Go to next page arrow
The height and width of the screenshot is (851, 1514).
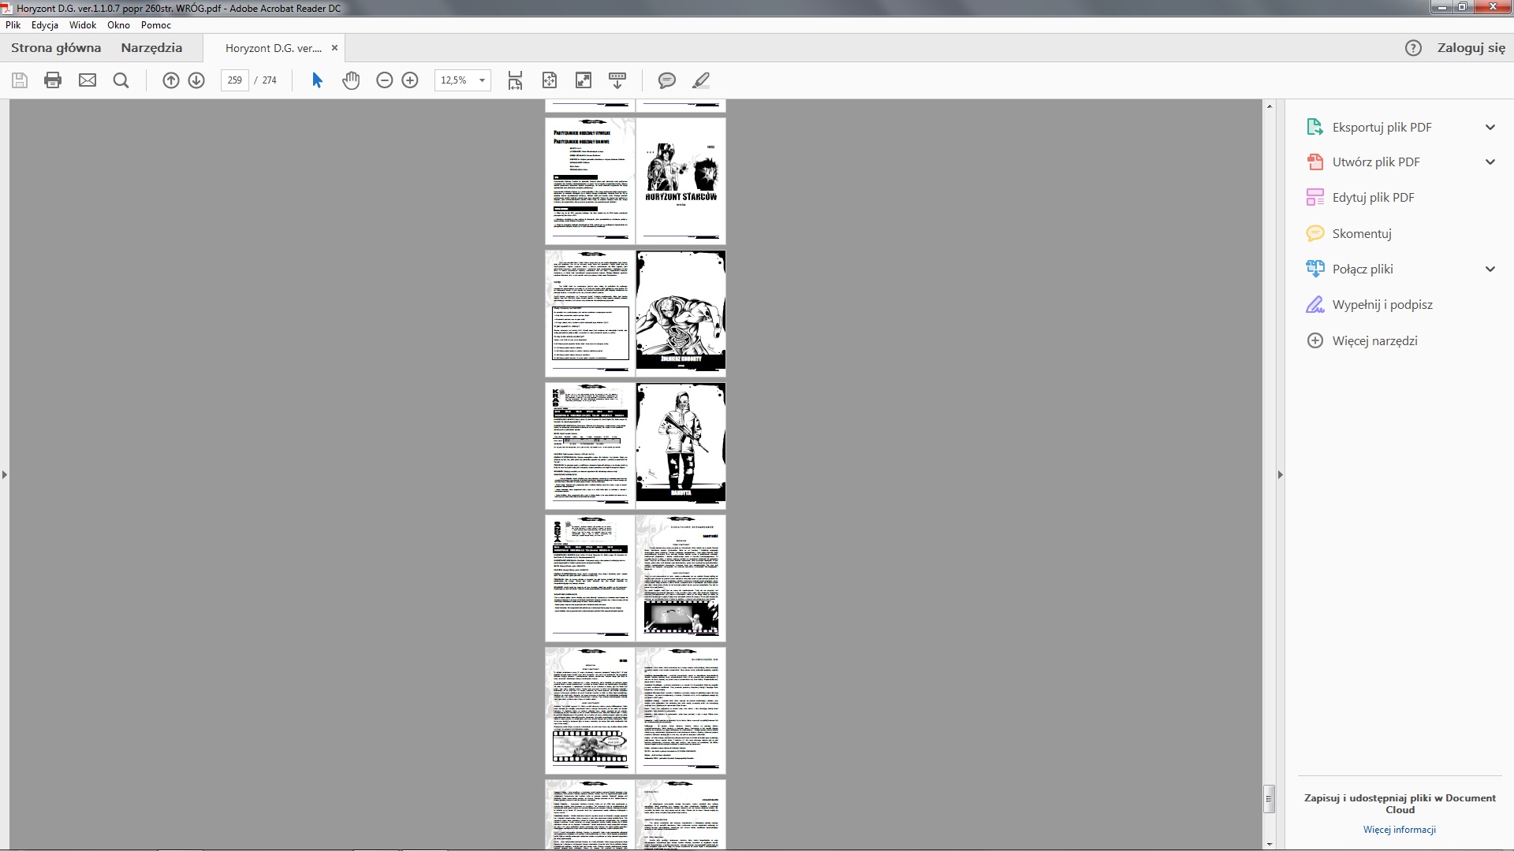(x=196, y=80)
